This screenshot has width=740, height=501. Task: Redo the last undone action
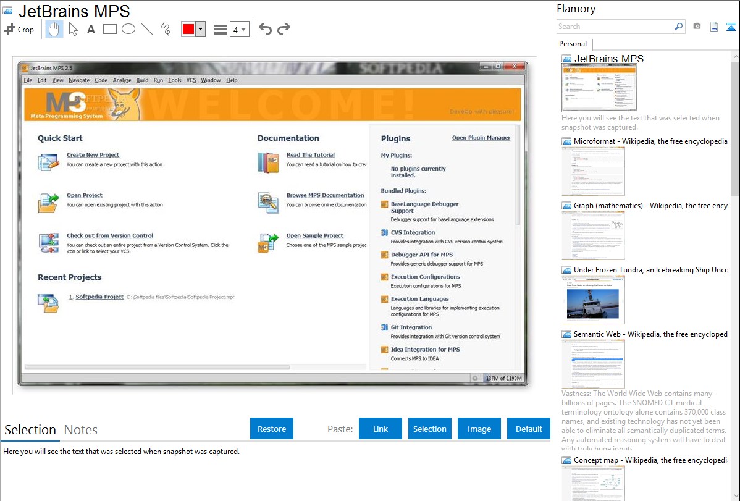click(284, 29)
